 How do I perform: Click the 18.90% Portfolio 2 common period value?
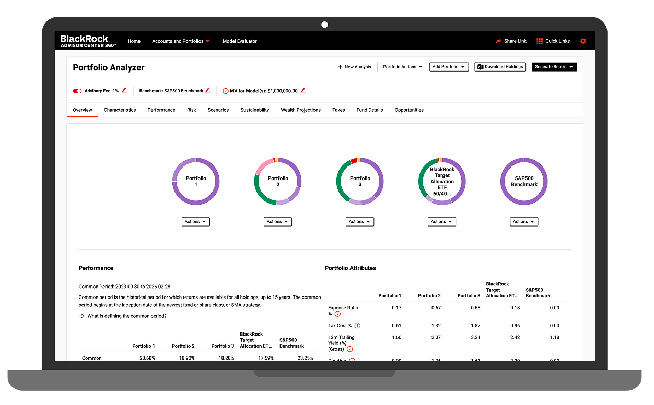186,358
